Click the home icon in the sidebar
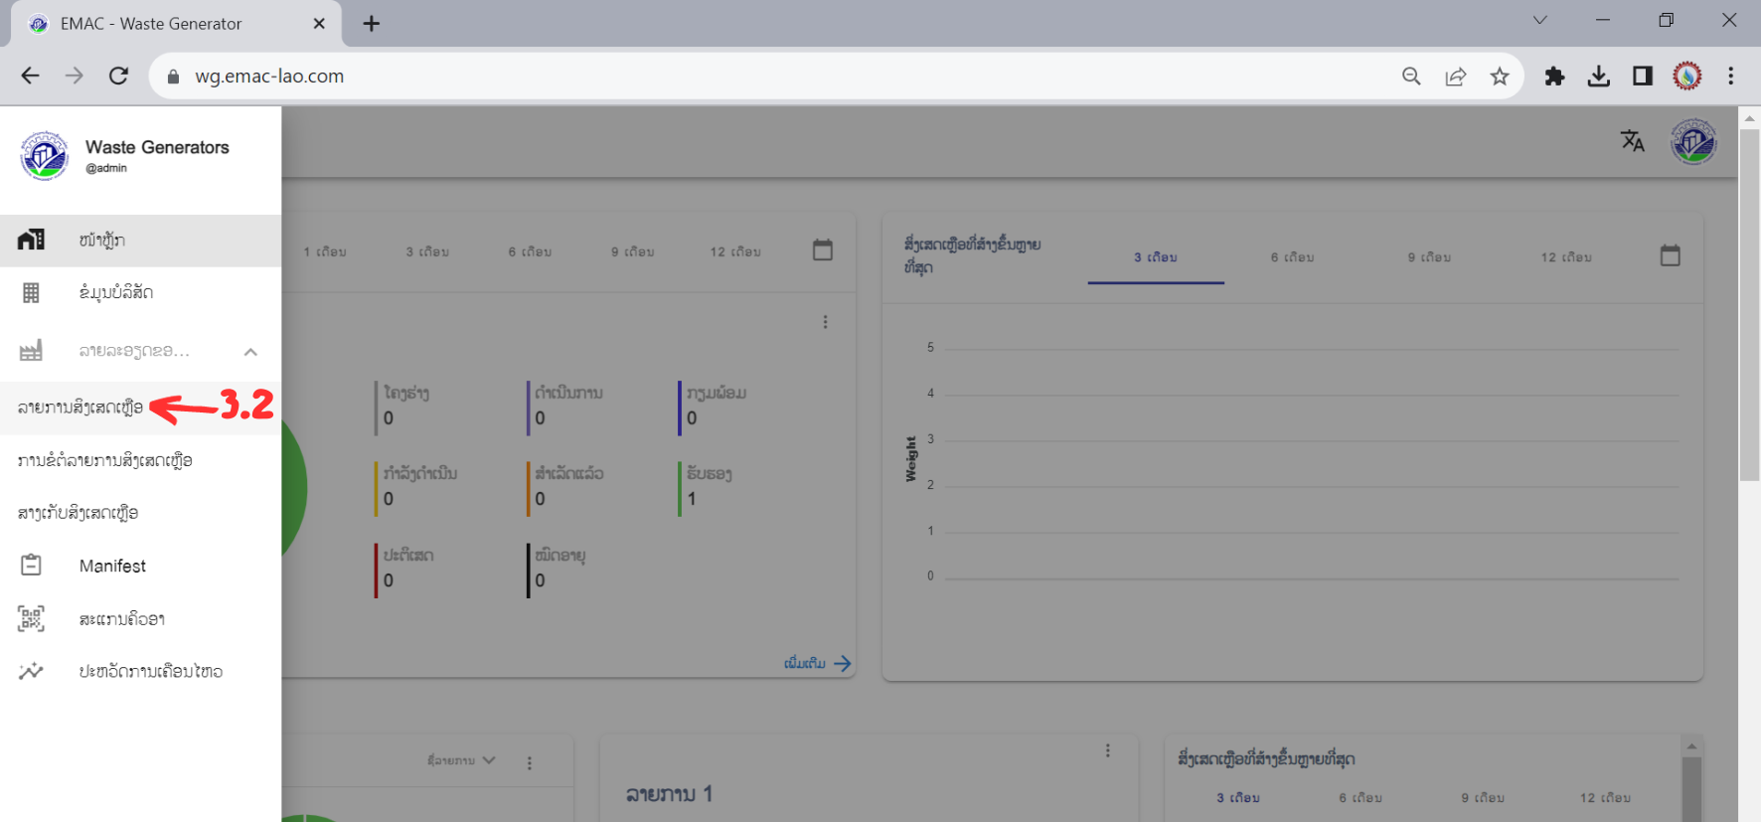This screenshot has width=1761, height=822. (x=32, y=240)
